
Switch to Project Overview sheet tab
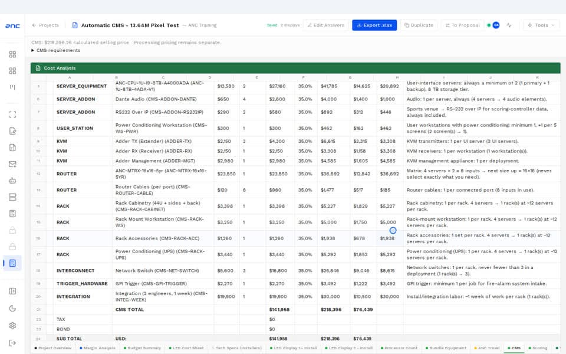point(52,348)
